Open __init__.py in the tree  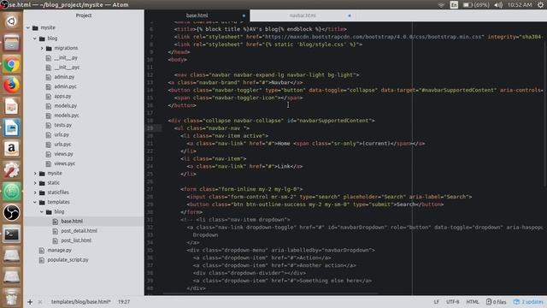coord(66,57)
